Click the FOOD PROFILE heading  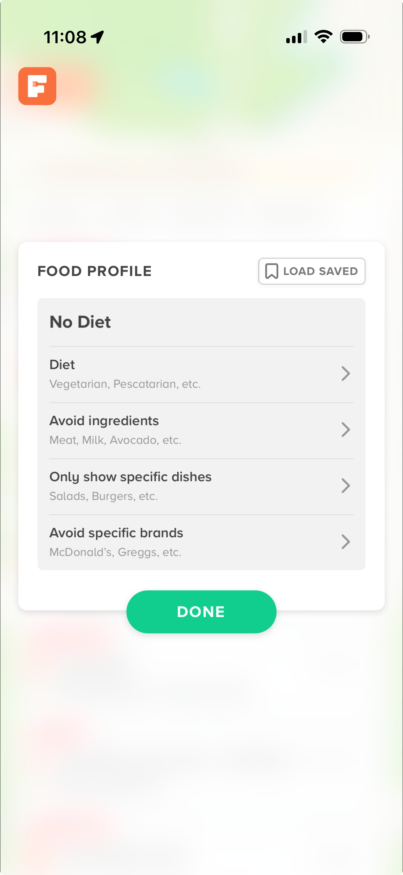coord(94,271)
